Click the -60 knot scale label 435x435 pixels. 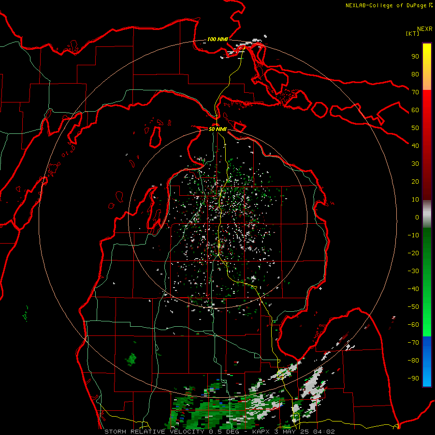pos(413,325)
